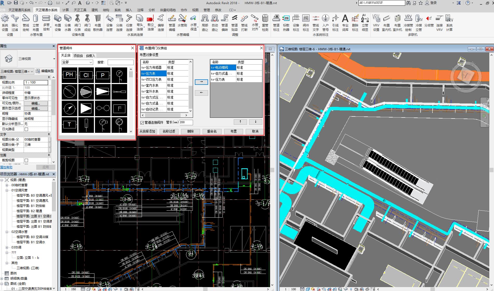Select the 专业词库 tool icon
Image resolution: width=494 pixels, height=291 pixels.
pyautogui.click(x=345, y=19)
